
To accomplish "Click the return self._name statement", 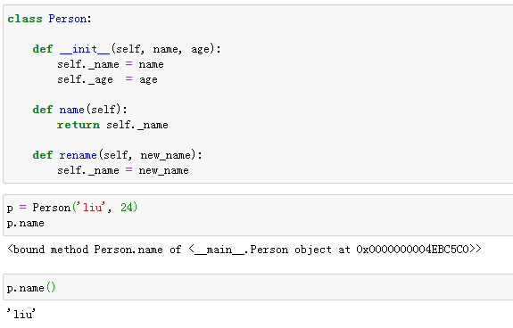I will tap(112, 125).
